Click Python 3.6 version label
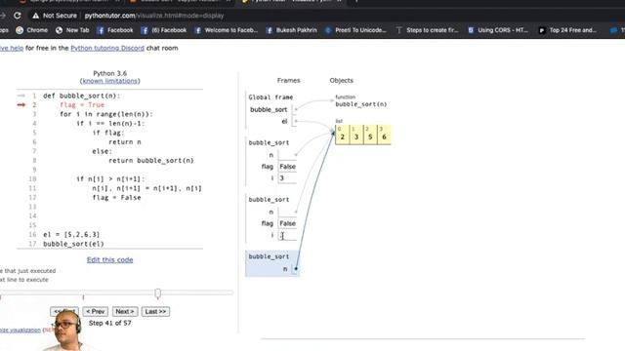 pos(109,73)
